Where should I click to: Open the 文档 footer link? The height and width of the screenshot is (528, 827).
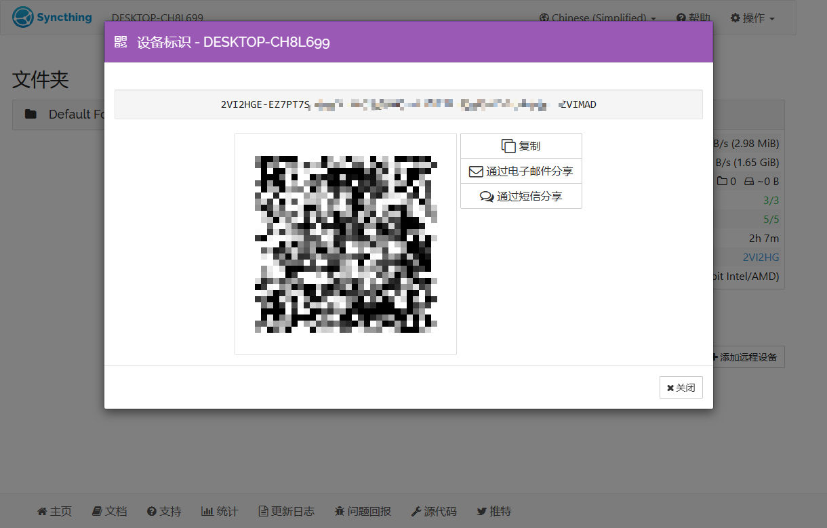[x=109, y=511]
